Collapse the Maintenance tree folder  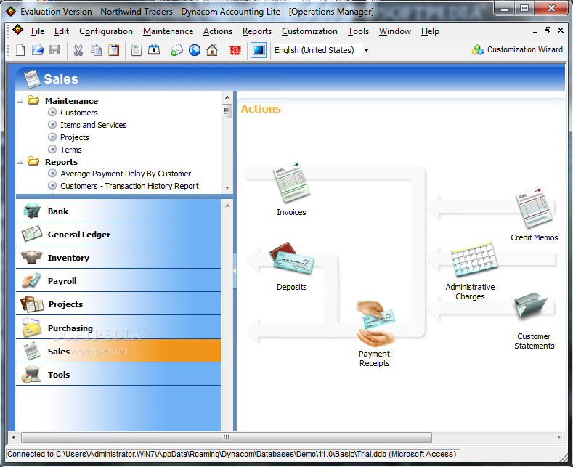coord(20,100)
